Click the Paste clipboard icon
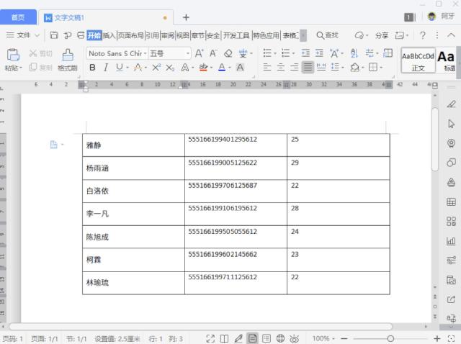 [13, 55]
